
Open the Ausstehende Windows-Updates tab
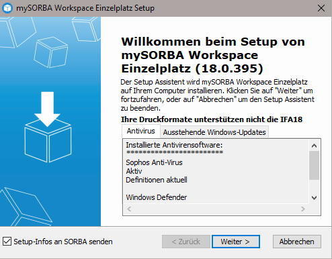[x=214, y=132]
